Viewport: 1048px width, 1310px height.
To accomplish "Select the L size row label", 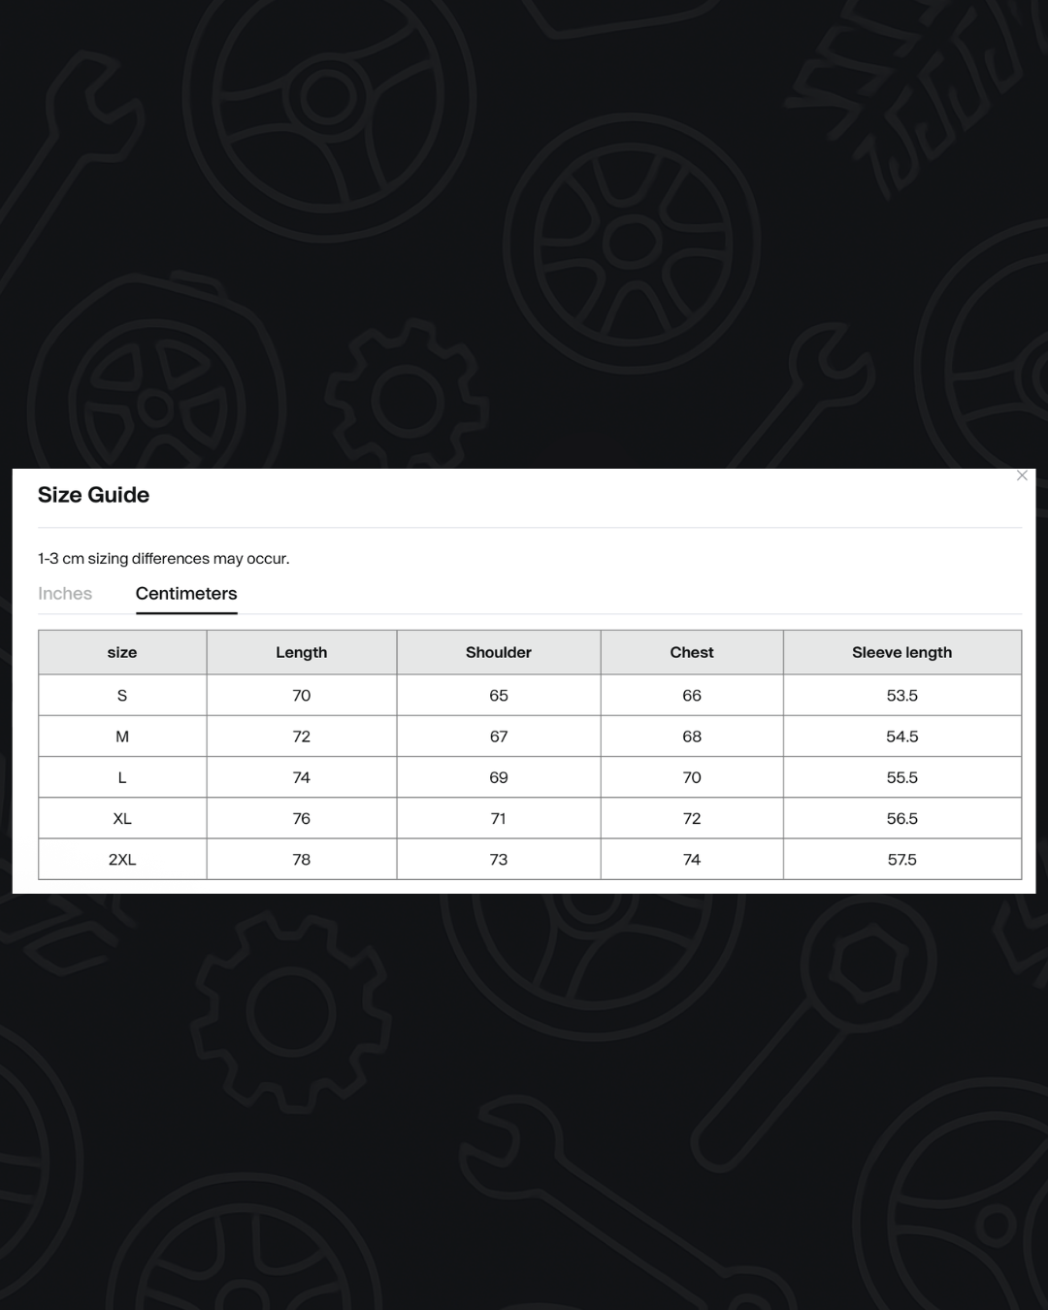I will 122,777.
